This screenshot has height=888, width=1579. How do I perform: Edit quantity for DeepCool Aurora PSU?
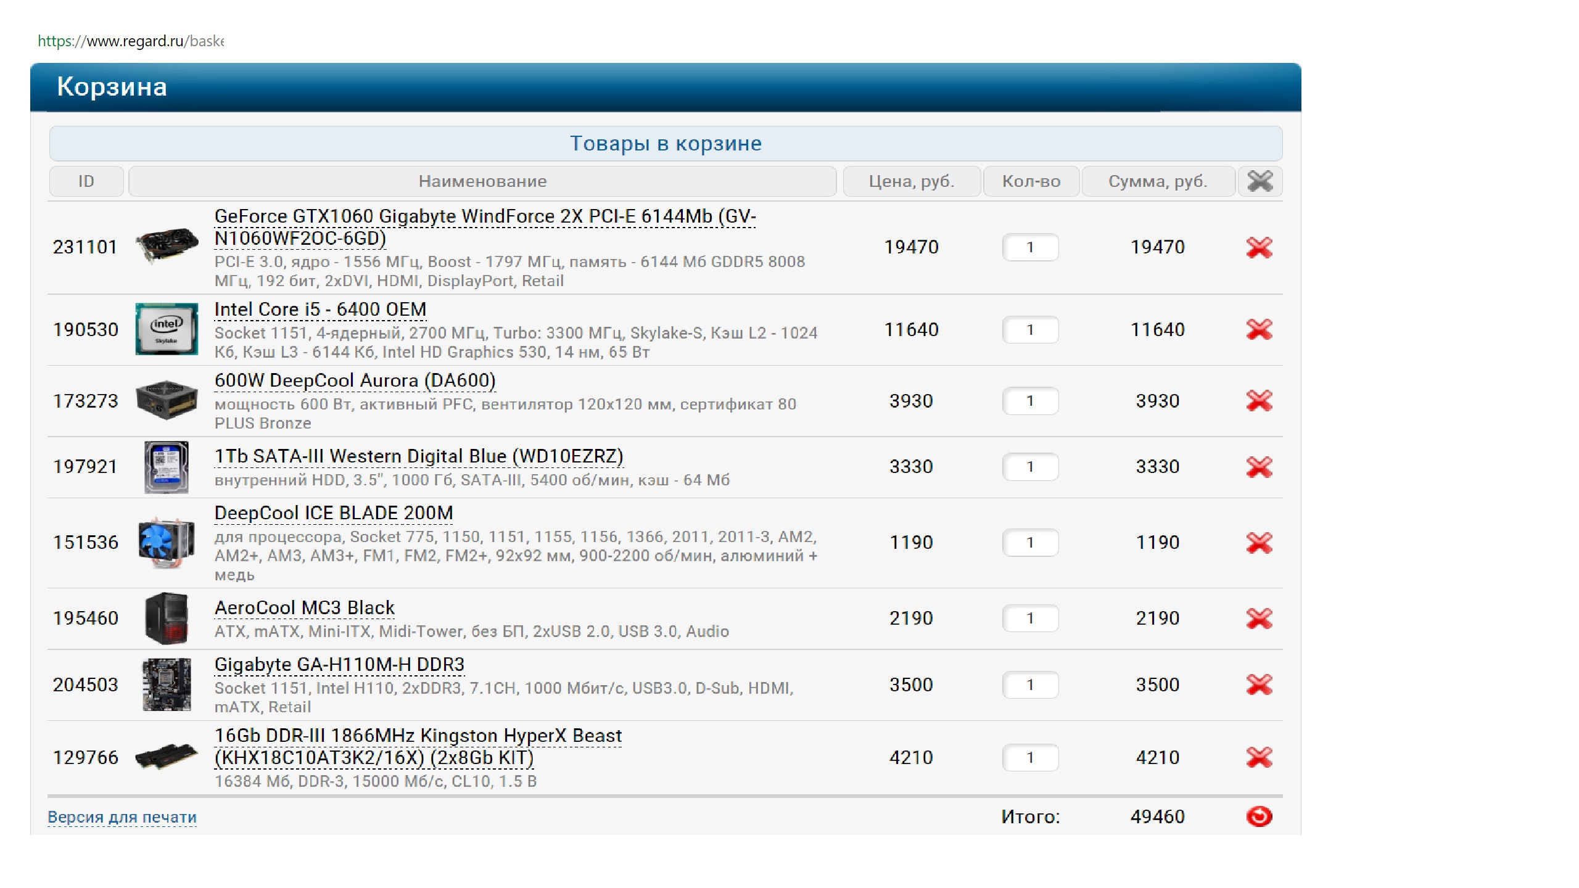tap(1030, 401)
